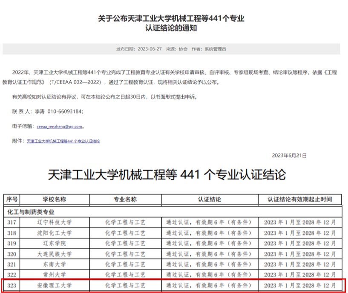348x293 pixels.
Task: Click the contact phone number 010-66093184
Action: tap(64, 111)
